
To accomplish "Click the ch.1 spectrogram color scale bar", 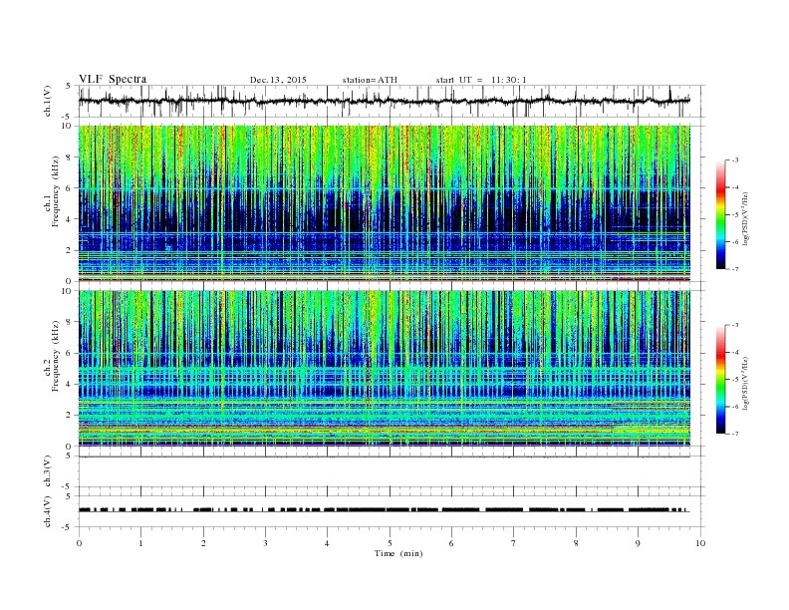I will 721,214.
